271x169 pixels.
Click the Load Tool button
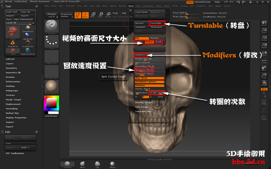point(12,12)
